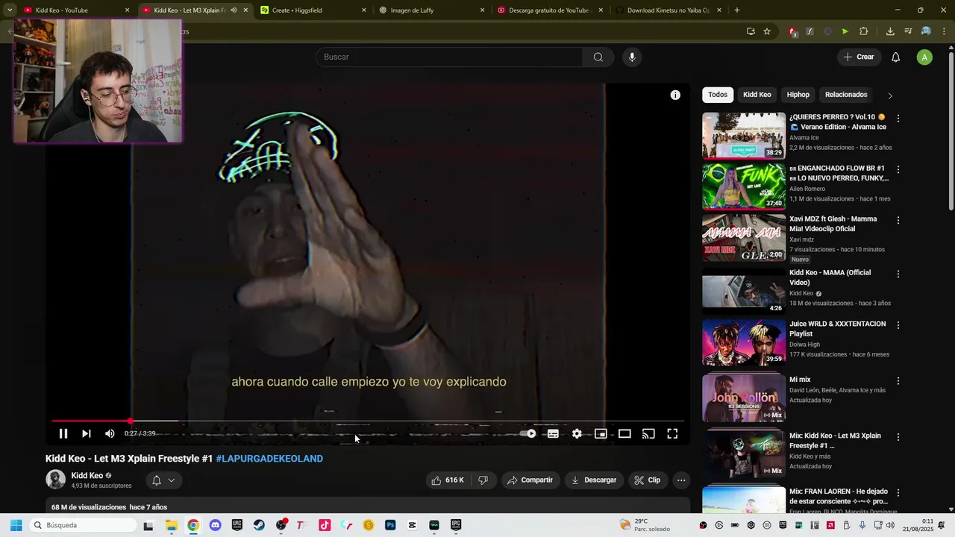
Task: Skip to next video in player
Action: click(x=87, y=433)
